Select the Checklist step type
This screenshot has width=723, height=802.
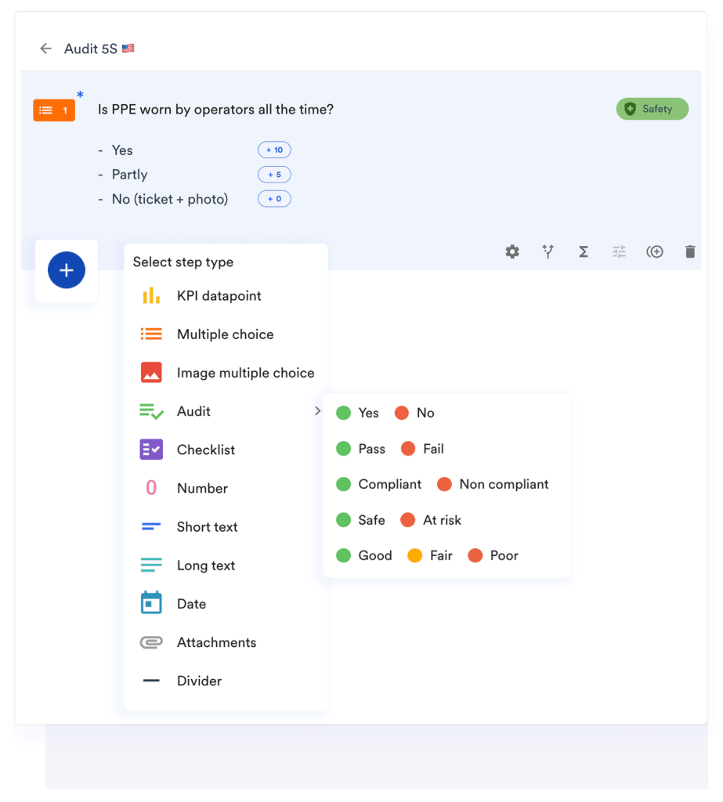point(205,450)
